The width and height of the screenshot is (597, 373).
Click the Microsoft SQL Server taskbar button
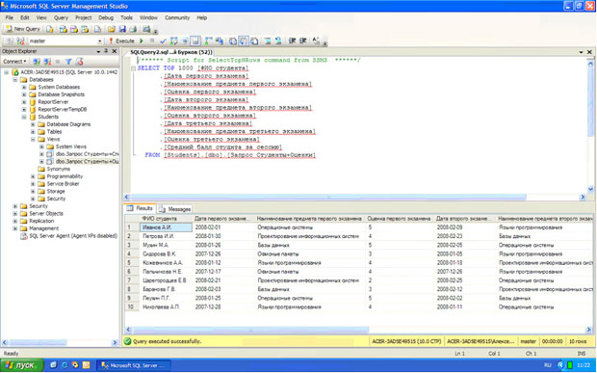pyautogui.click(x=133, y=365)
